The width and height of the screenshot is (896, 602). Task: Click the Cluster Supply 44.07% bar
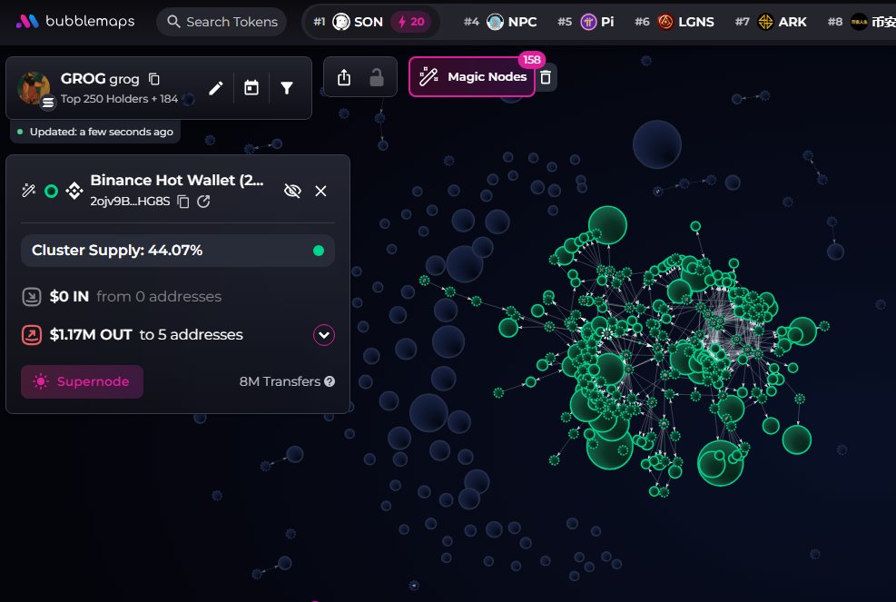(x=178, y=251)
